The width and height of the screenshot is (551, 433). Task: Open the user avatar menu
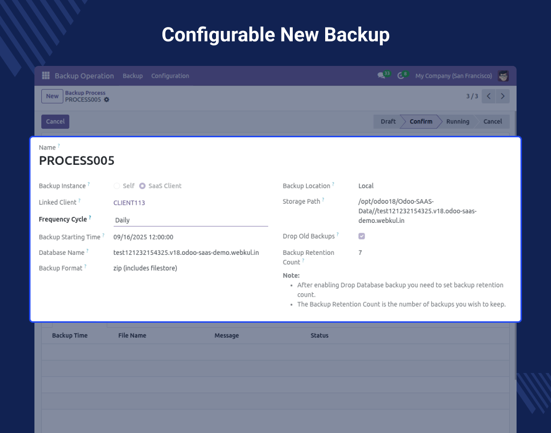[503, 76]
